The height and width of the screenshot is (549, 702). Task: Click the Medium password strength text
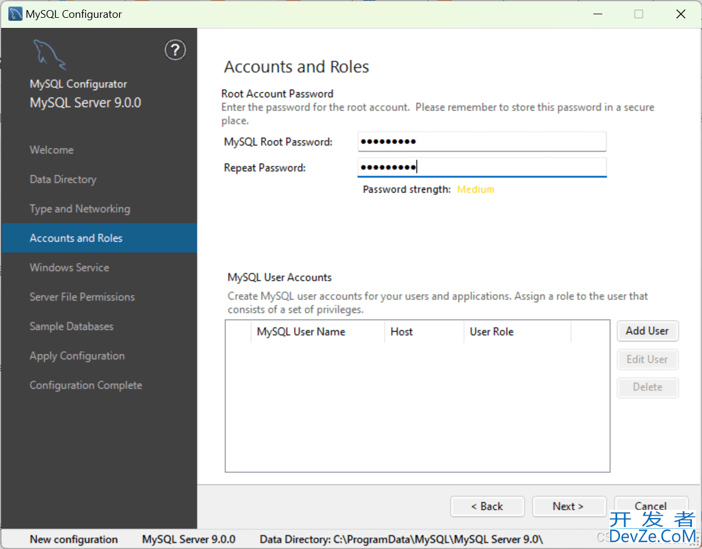(x=476, y=190)
